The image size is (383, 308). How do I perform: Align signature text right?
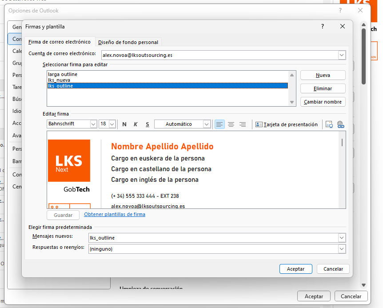[243, 124]
